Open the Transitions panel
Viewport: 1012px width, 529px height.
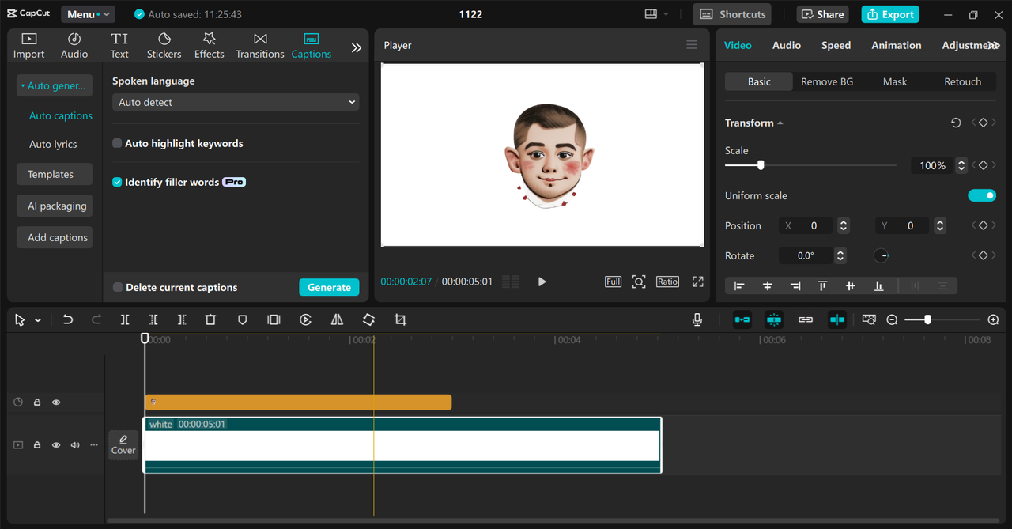pos(260,46)
